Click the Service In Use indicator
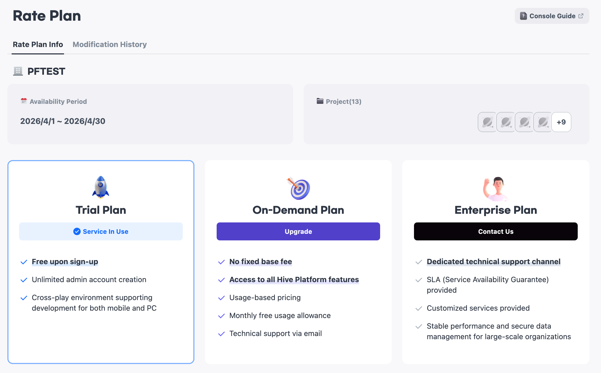 click(101, 231)
